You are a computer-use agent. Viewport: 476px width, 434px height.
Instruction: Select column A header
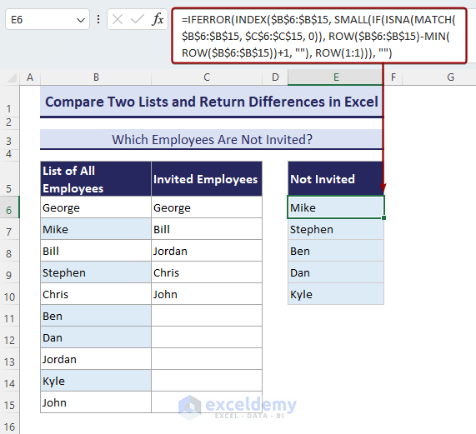pos(30,77)
